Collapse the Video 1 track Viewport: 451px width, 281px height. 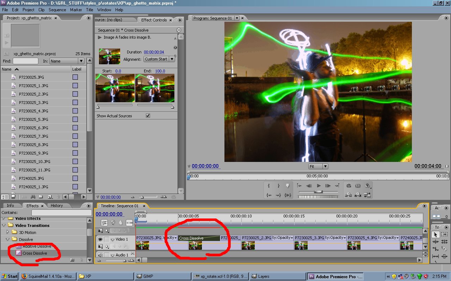click(x=113, y=239)
